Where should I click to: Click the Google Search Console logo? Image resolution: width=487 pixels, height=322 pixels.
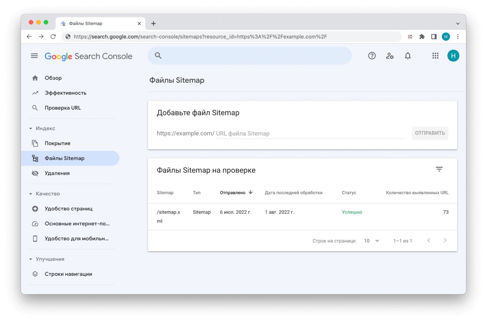coord(89,56)
